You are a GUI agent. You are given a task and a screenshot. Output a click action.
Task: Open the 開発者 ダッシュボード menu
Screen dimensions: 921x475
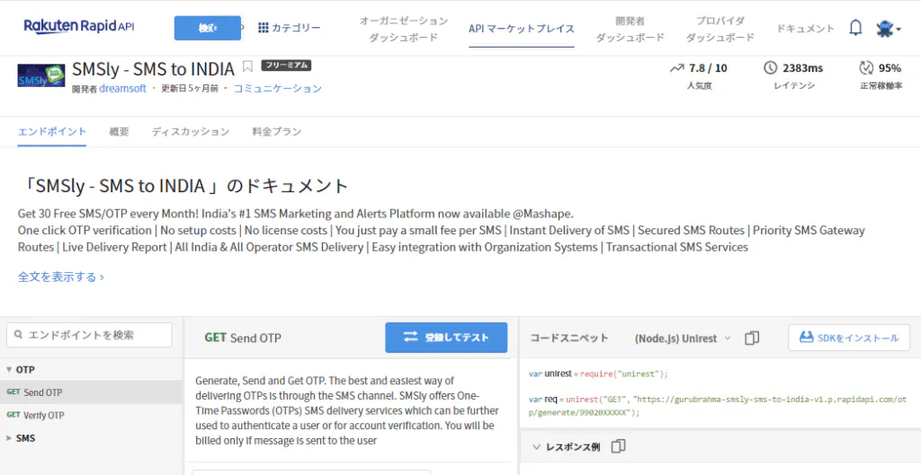[x=630, y=29]
